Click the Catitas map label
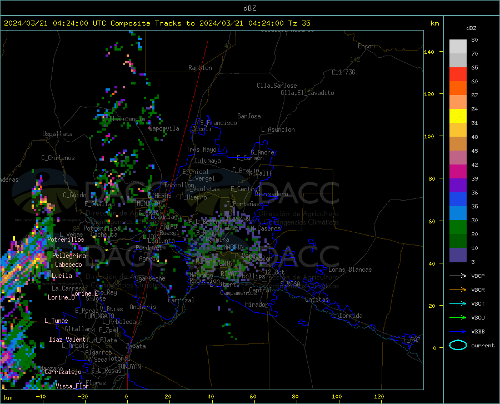Viewport: 500px width, 404px height. click(317, 300)
